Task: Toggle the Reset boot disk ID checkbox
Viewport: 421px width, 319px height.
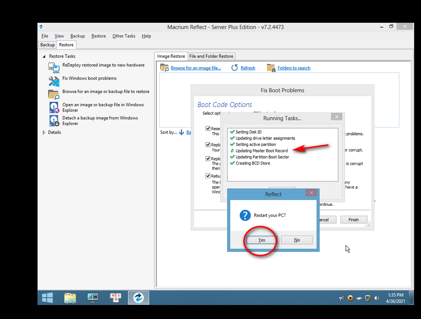Action: click(x=208, y=128)
